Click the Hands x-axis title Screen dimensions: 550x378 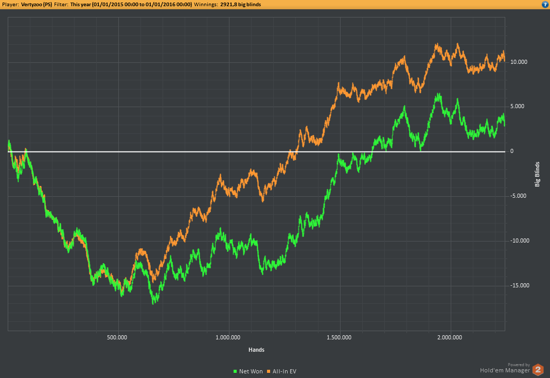click(256, 350)
